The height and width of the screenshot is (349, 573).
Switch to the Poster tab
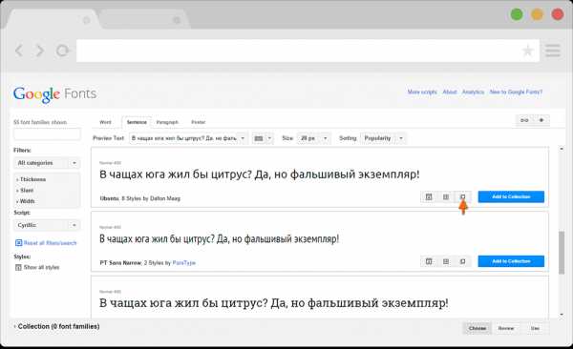199,122
